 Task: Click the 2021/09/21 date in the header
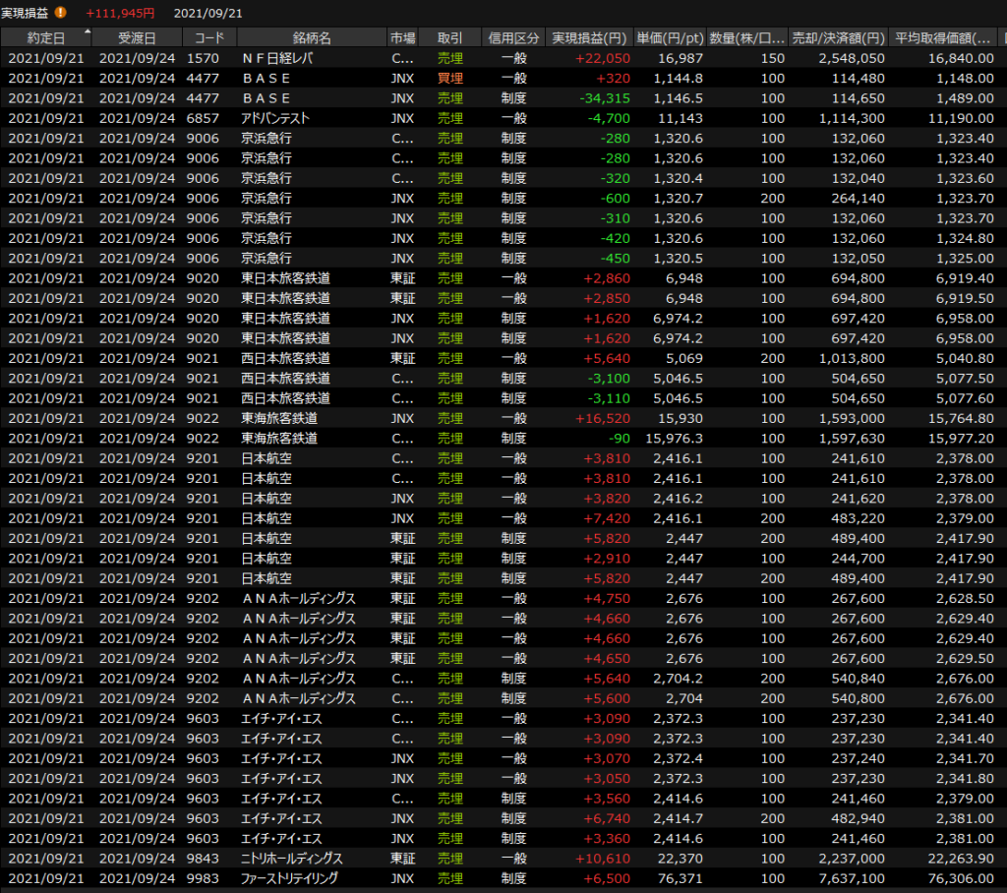coord(207,13)
